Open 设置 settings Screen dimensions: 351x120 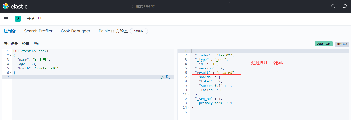point(26,44)
